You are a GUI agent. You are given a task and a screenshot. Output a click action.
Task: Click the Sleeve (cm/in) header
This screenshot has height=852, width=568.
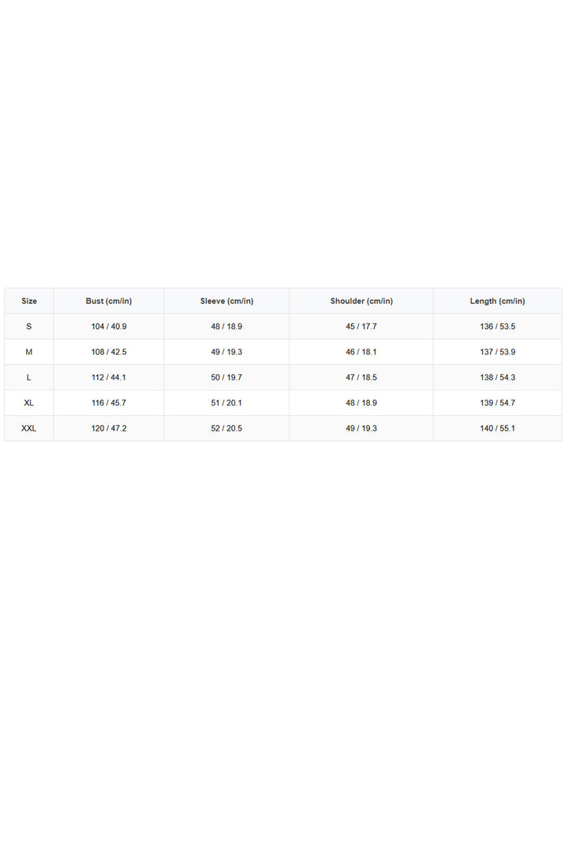226,301
